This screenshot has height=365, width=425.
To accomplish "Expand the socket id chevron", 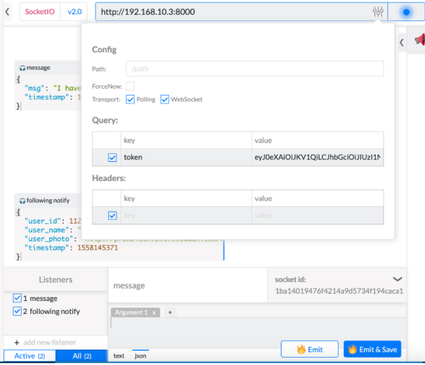I will pos(397,279).
